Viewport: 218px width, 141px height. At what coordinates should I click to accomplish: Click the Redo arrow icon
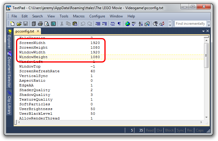click(x=90, y=24)
